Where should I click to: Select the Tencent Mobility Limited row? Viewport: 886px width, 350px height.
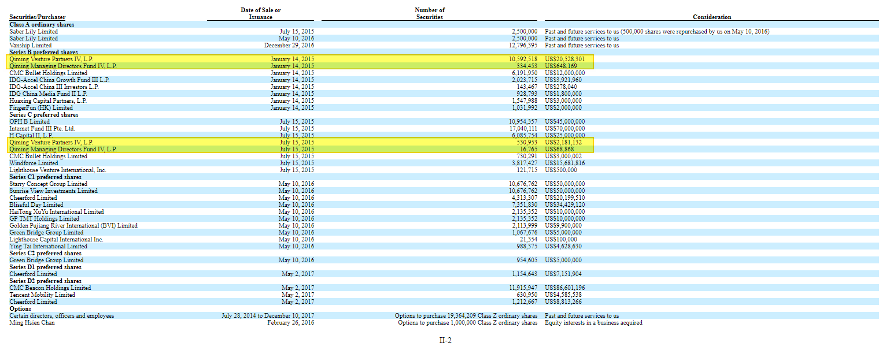(x=42, y=295)
